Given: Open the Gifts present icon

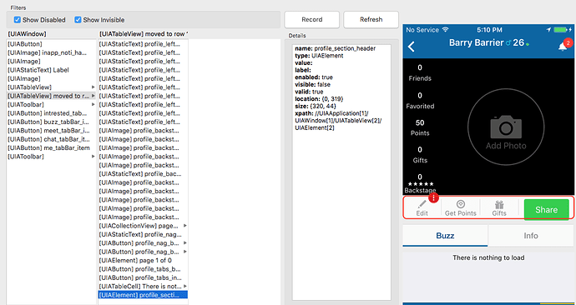Looking at the screenshot, I should pos(499,204).
